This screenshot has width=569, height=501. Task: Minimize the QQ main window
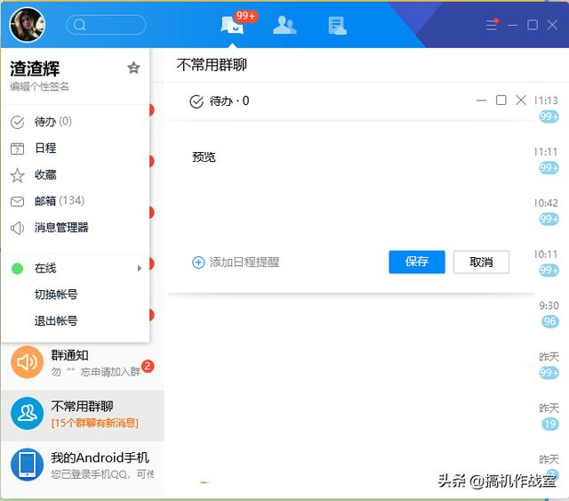512,25
